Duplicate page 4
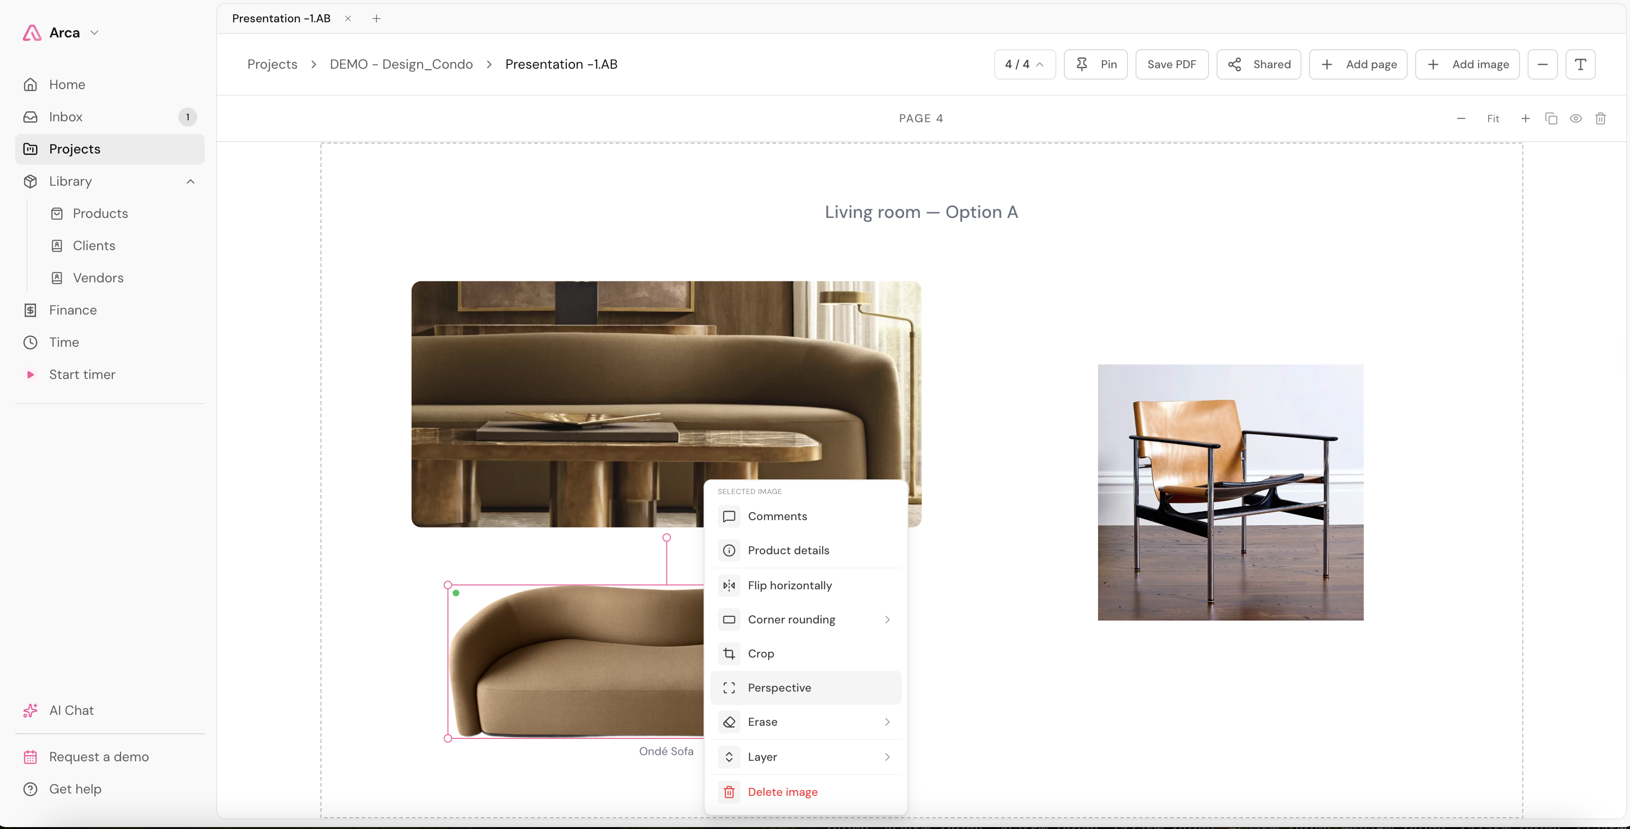 click(1551, 118)
